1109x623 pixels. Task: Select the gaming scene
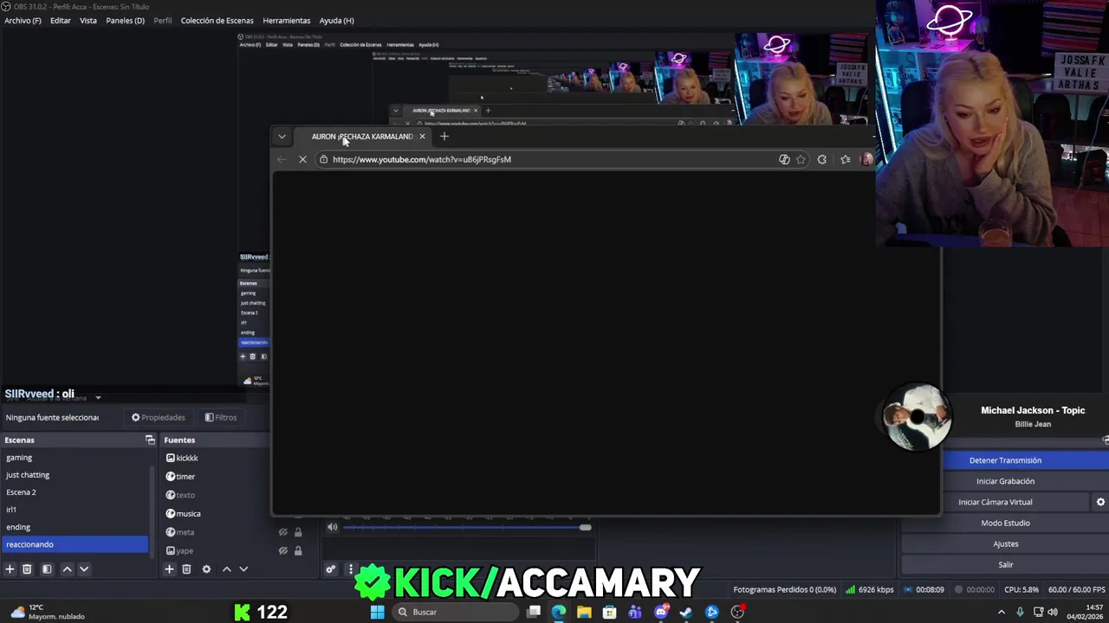[x=75, y=458]
